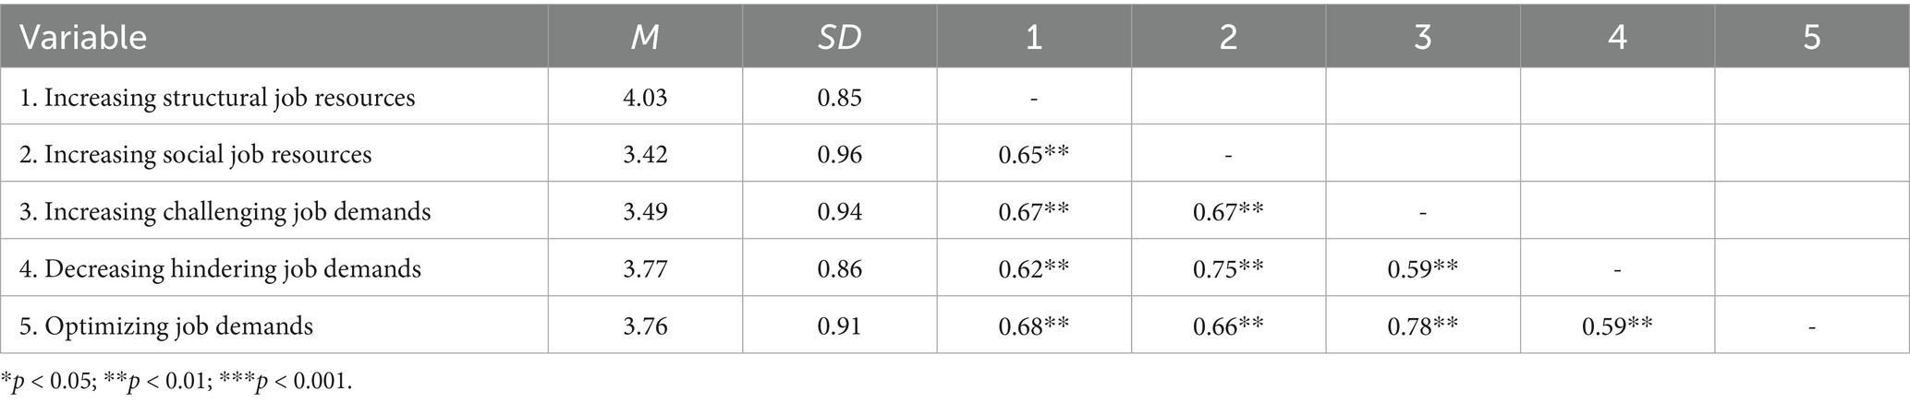Viewport: 1910px width, 403px height.
Task: Click the M column header
Action: pos(644,38)
